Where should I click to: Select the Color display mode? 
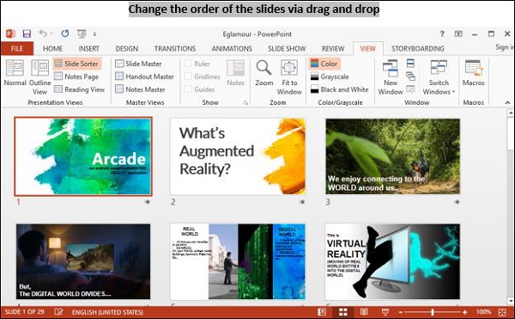point(324,64)
